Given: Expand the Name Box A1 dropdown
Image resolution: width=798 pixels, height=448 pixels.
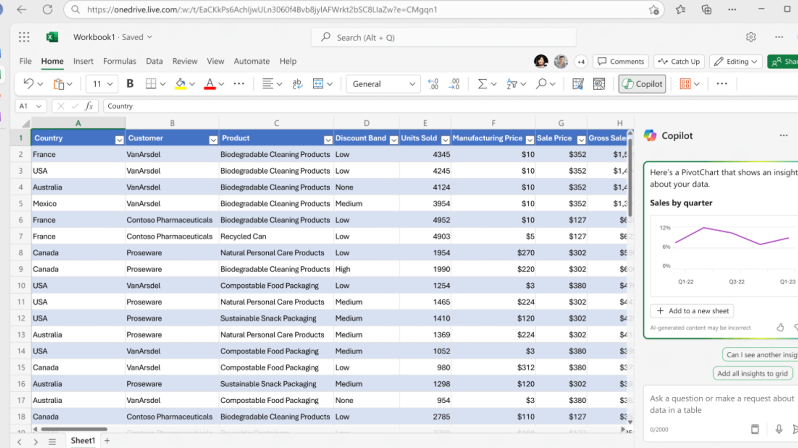Looking at the screenshot, I should (x=38, y=106).
